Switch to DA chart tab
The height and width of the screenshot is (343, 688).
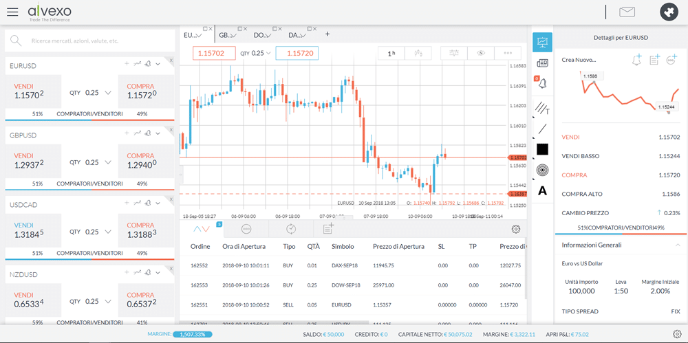point(297,34)
